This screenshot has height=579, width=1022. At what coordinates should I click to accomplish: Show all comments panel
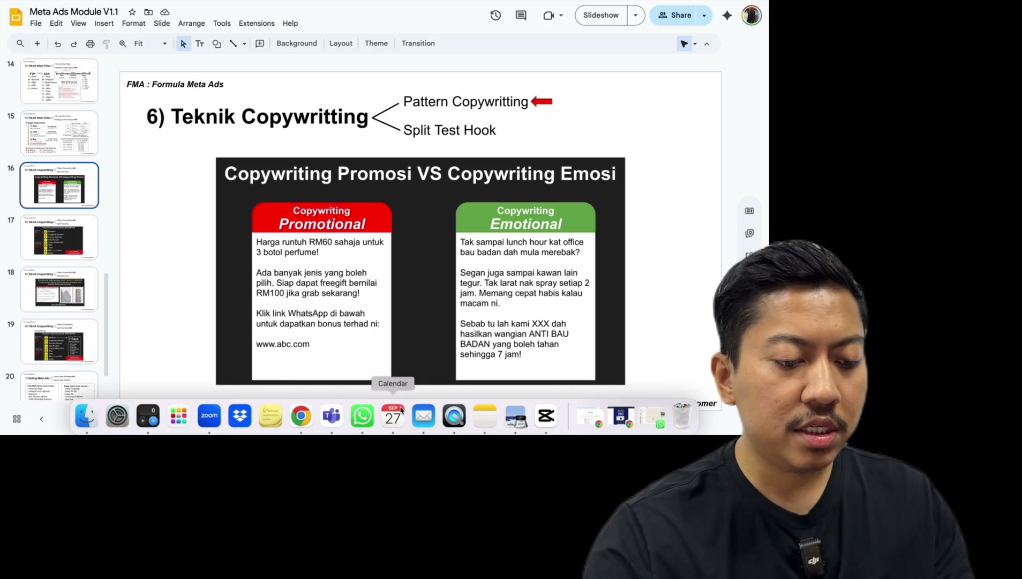[x=521, y=15]
